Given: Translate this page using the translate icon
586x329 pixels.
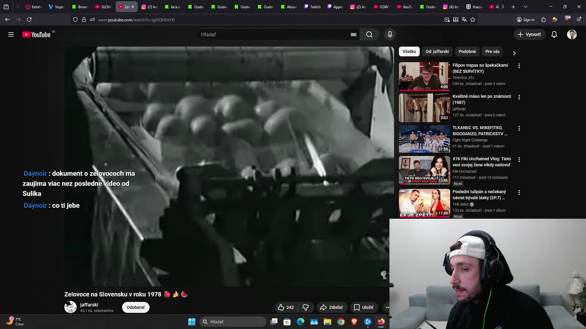Looking at the screenshot, I should (x=464, y=20).
